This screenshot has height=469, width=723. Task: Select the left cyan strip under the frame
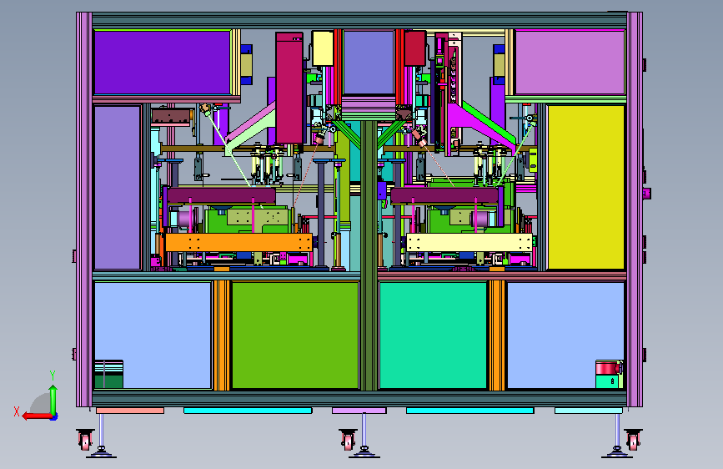pos(248,411)
